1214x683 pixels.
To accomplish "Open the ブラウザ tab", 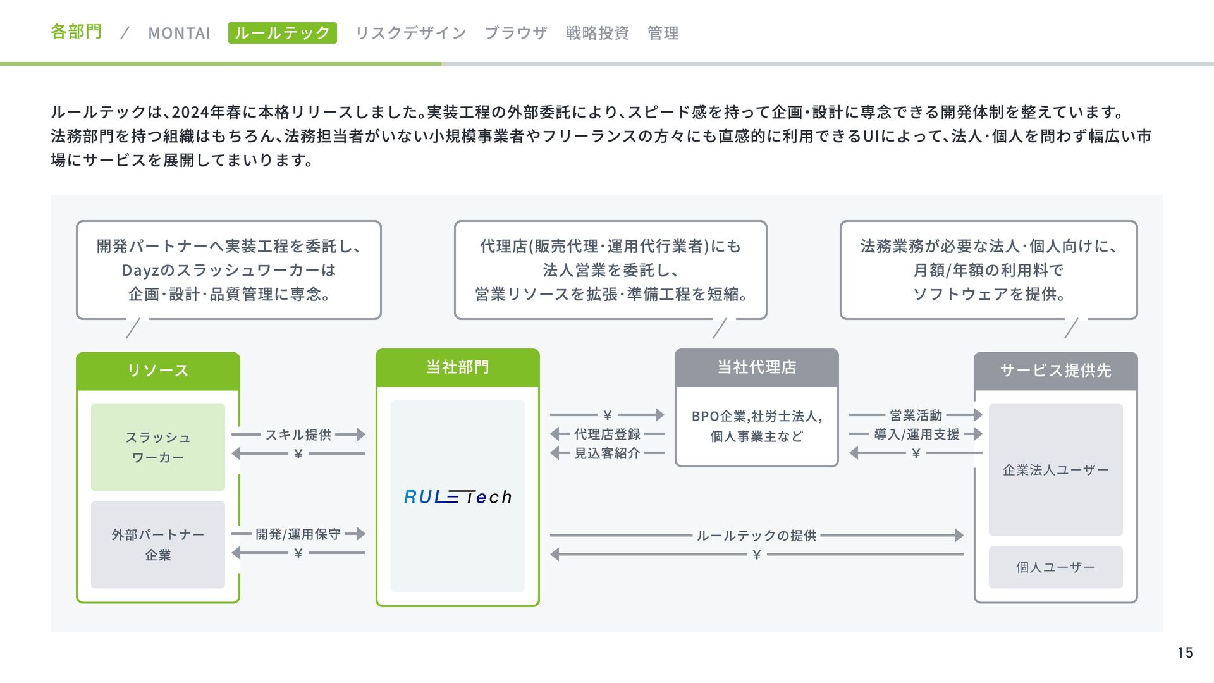I will (x=516, y=33).
